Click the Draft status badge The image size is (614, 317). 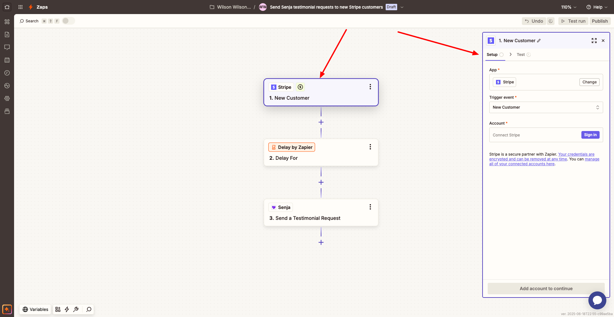pyautogui.click(x=391, y=7)
